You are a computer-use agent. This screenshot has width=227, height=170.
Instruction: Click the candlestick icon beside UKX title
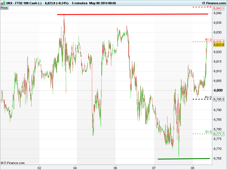[3, 3]
